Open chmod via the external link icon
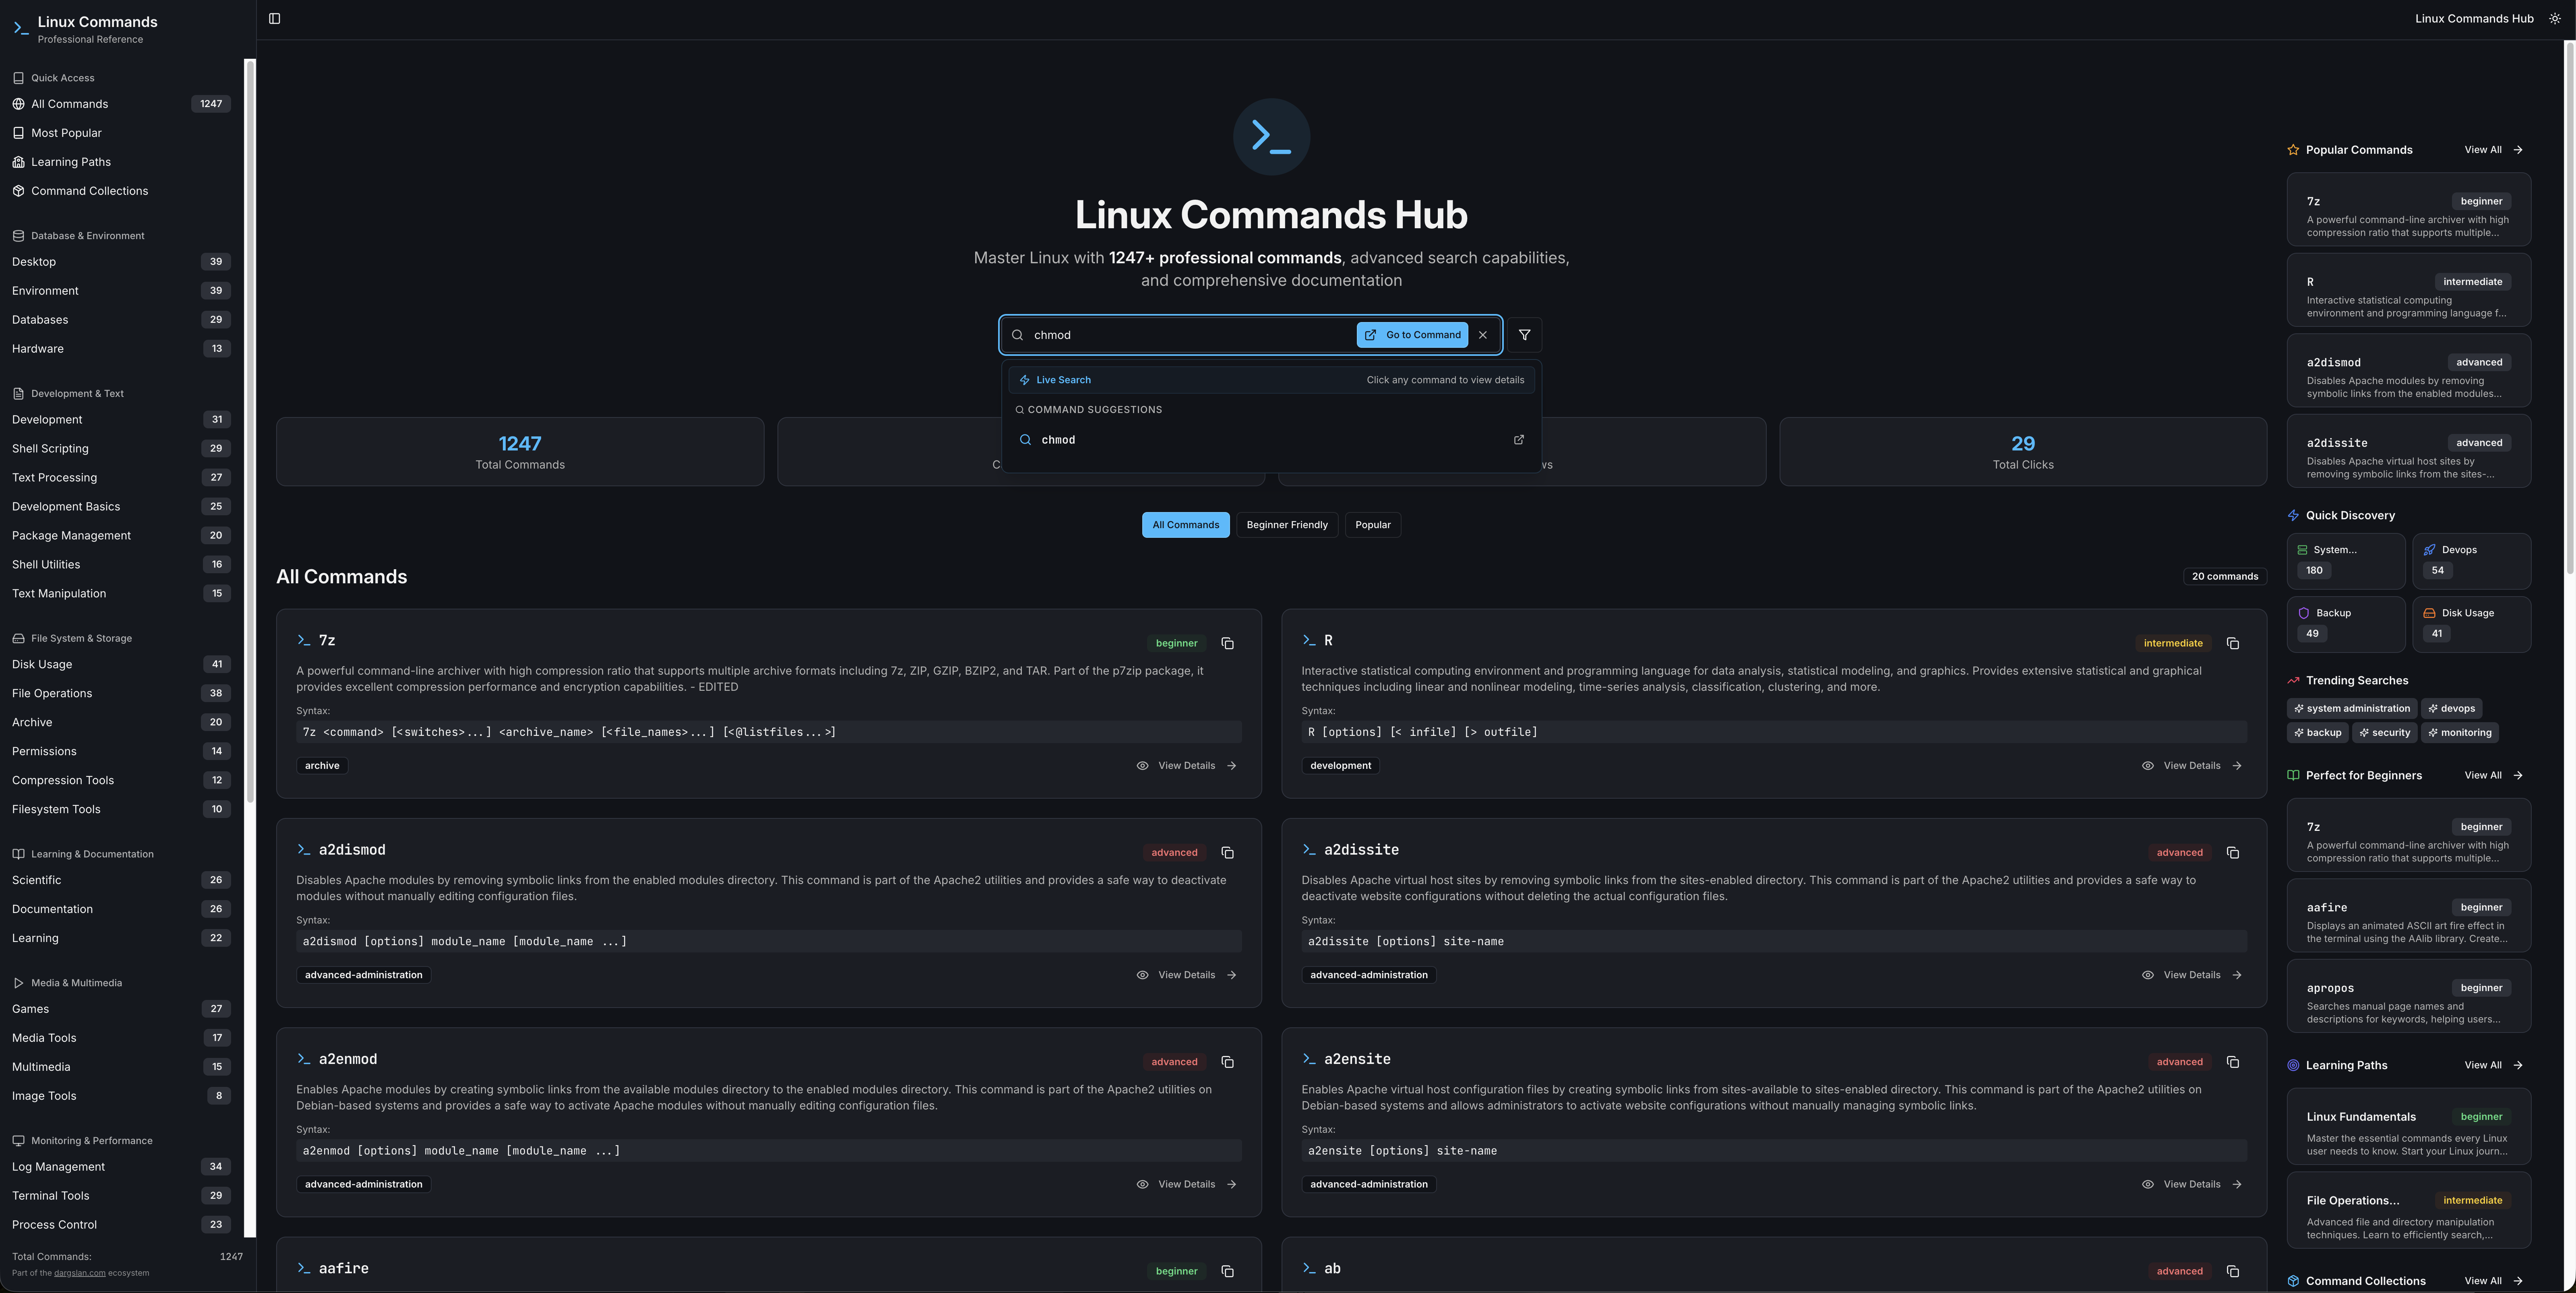The height and width of the screenshot is (1293, 2576). tap(1519, 440)
